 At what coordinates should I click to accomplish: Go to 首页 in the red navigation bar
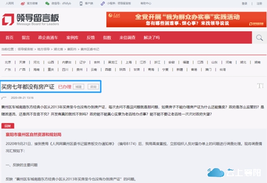10,38
